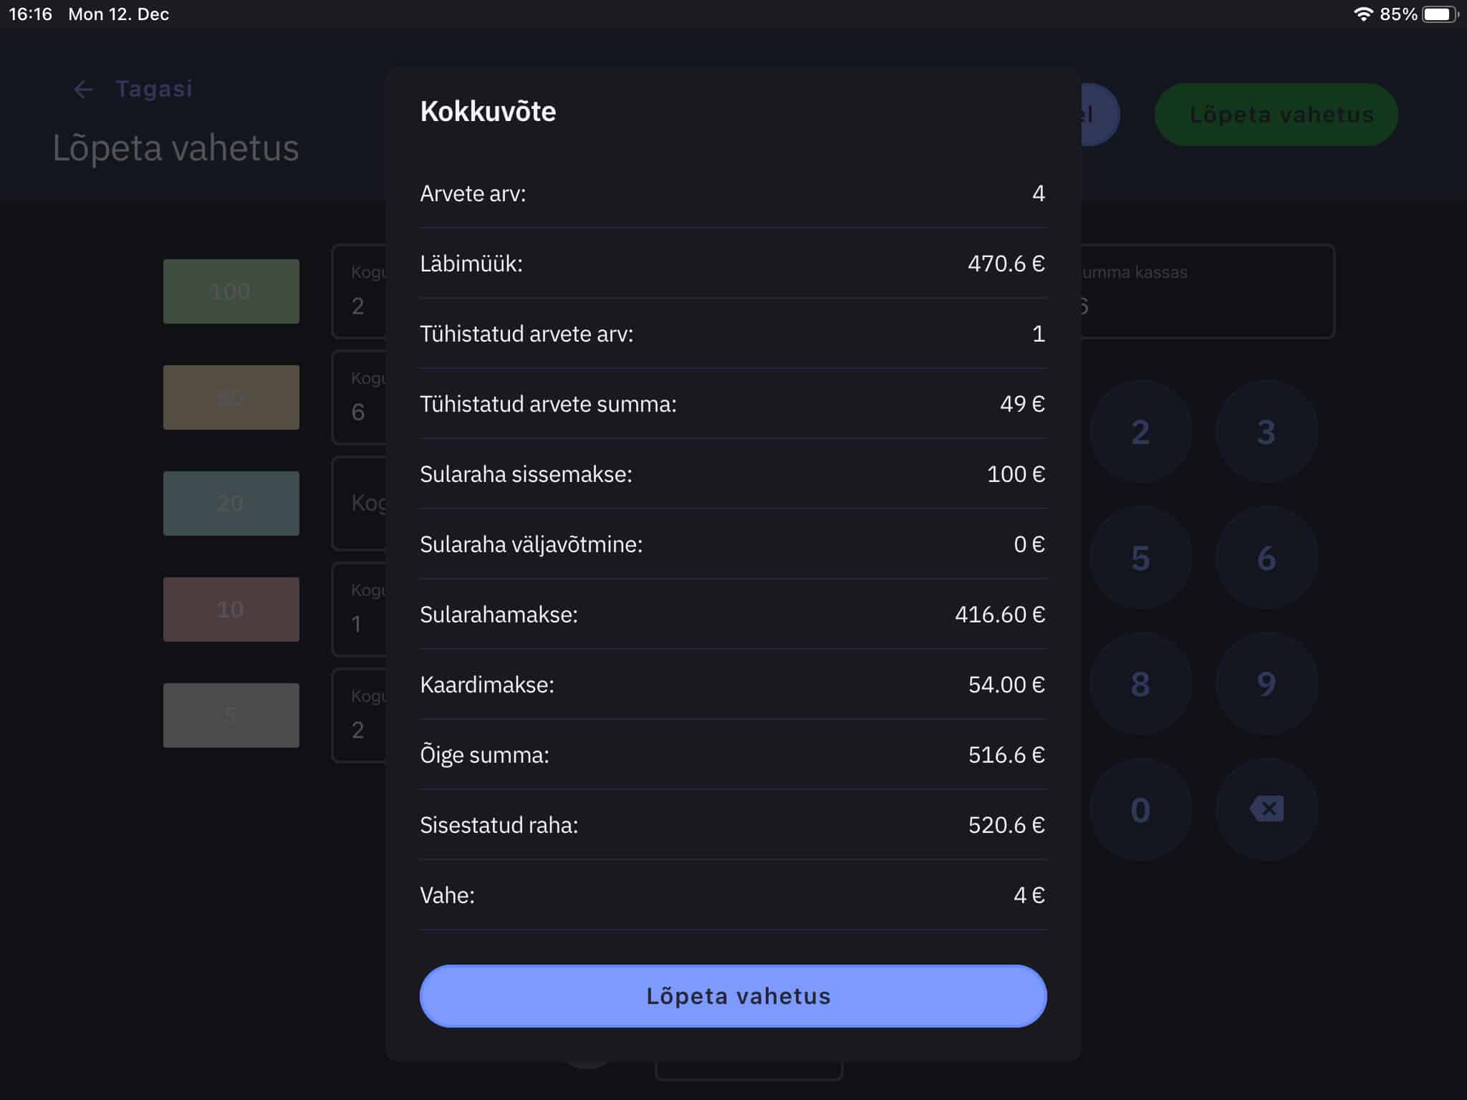The width and height of the screenshot is (1467, 1100).
Task: Click the Summa kassas input field
Action: coord(1207,291)
